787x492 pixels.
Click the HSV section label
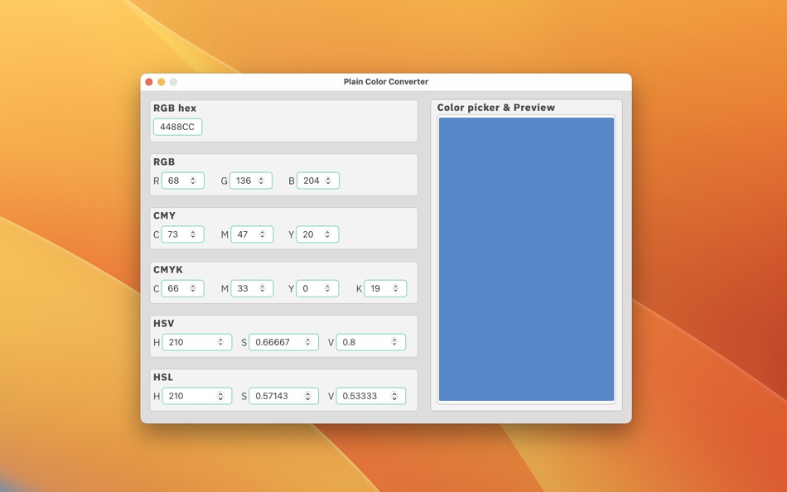[164, 323]
